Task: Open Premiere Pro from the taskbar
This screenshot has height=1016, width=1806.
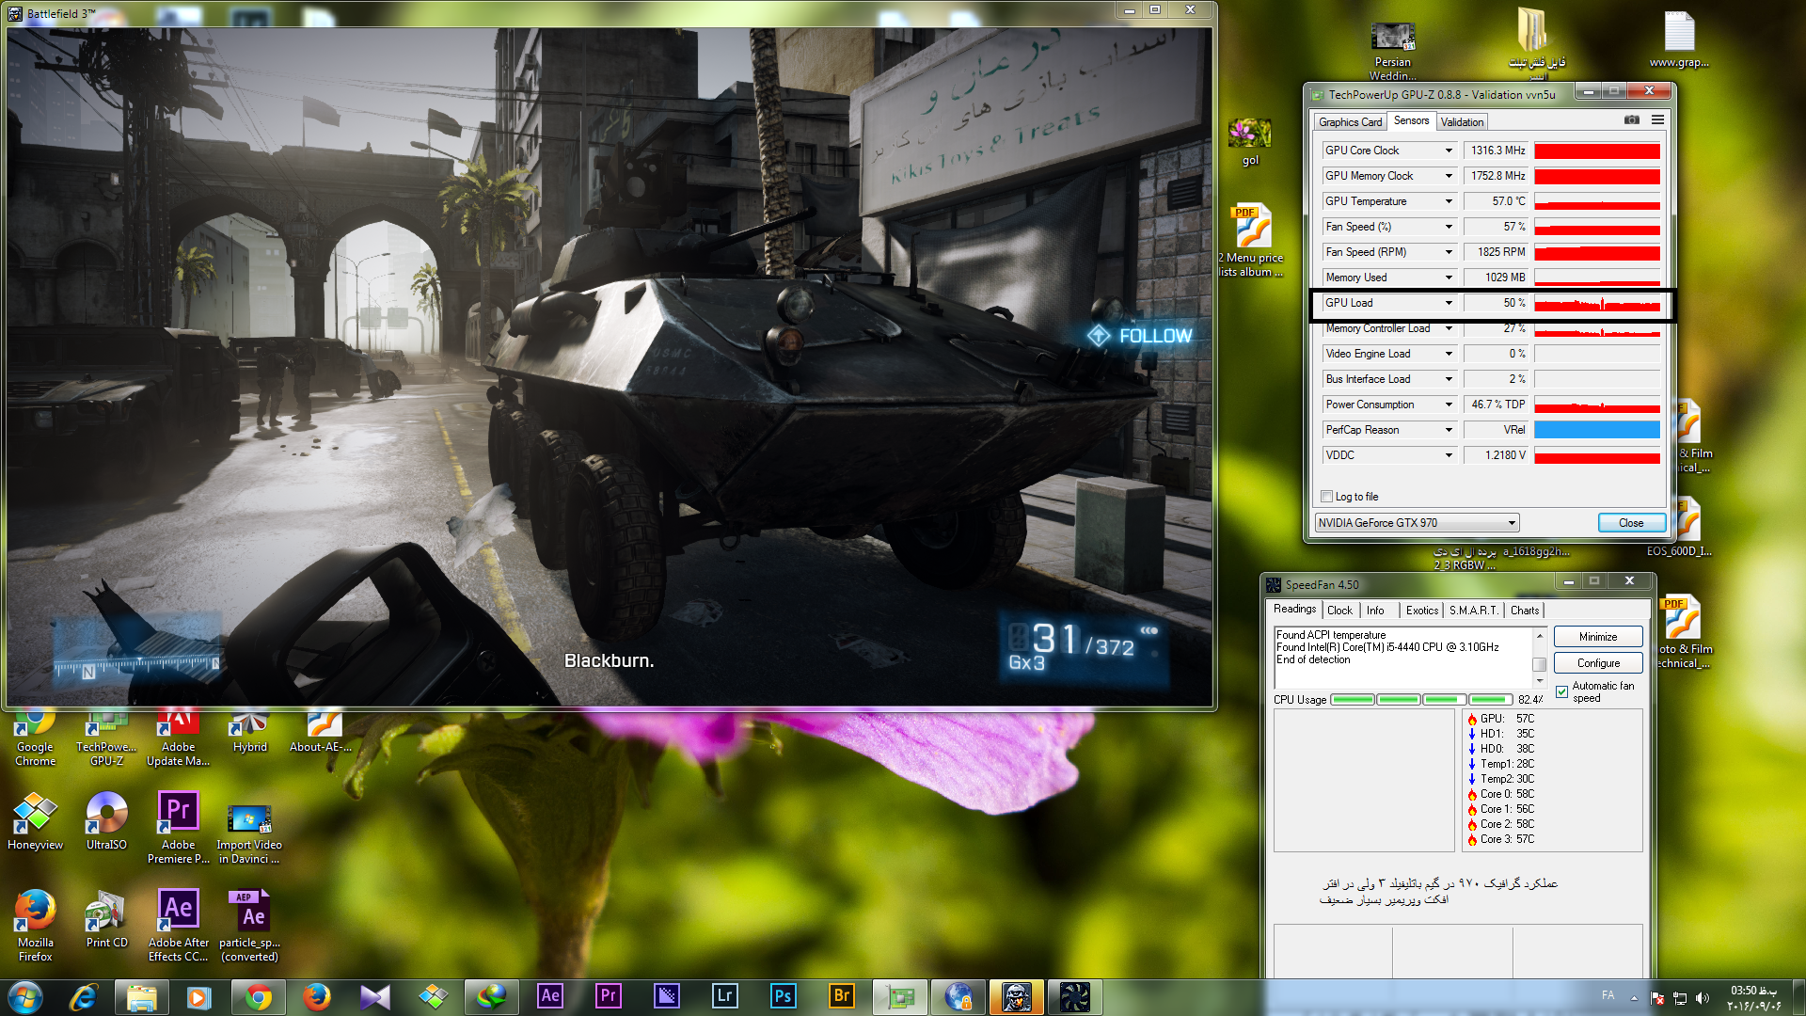Action: (609, 996)
